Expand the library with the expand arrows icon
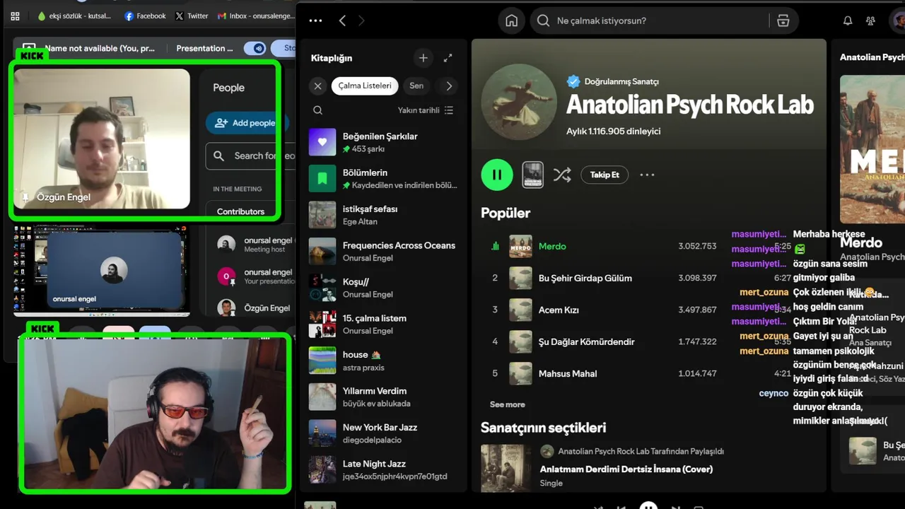This screenshot has width=905, height=509. pos(448,58)
